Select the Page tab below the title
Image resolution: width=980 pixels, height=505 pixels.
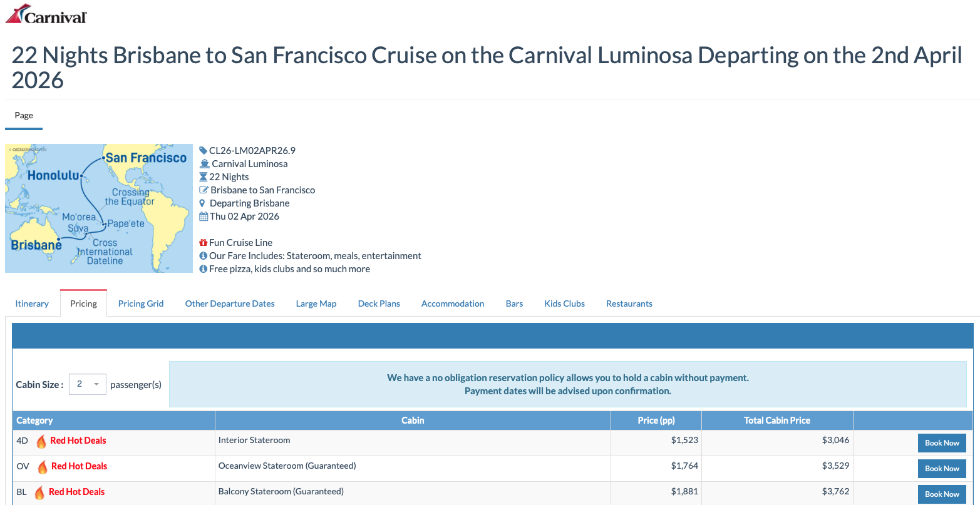[24, 116]
